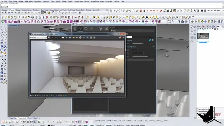The image size is (224, 126).
Task: Toggle the Point osnap checkbox
Action: coord(107,121)
